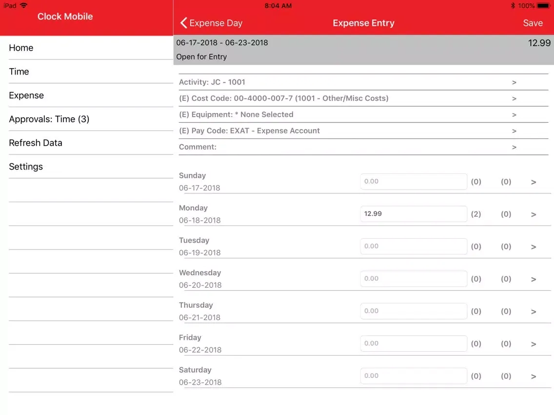Focus the Thursday amount field
The image size is (554, 415).
coord(414,311)
